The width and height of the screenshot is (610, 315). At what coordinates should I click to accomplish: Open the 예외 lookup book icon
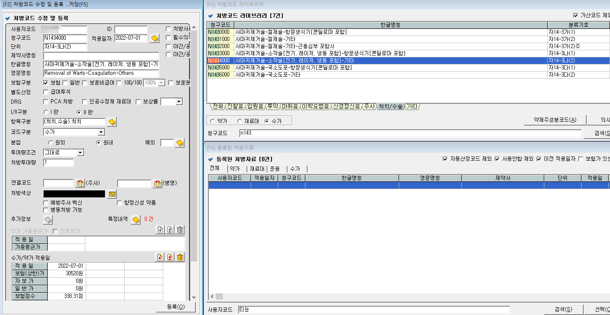(x=179, y=143)
